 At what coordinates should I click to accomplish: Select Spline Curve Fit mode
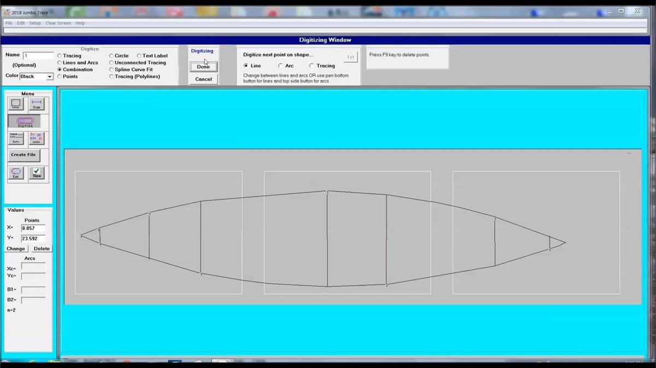(131, 70)
